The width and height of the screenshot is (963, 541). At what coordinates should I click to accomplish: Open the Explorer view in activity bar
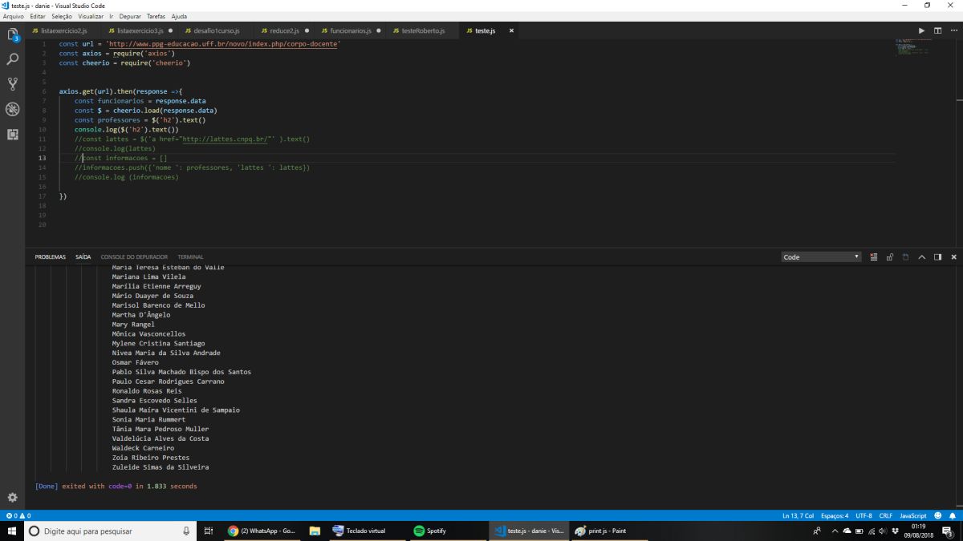13,34
